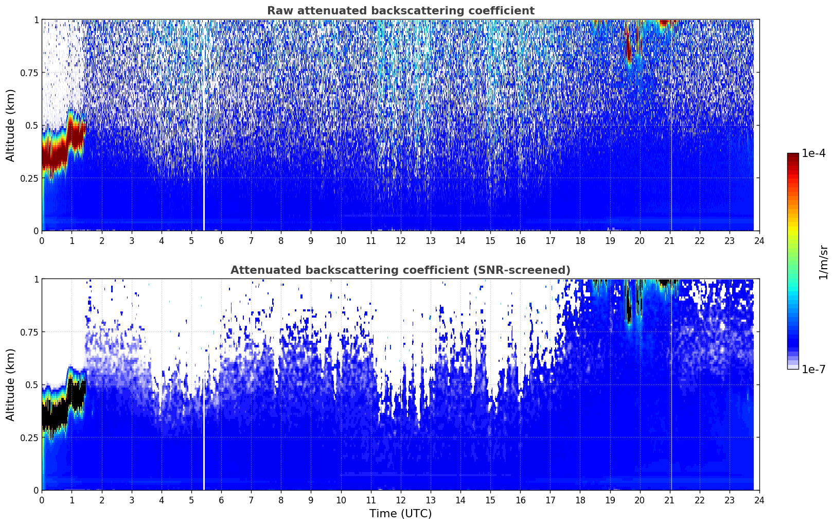This screenshot has width=834, height=525.
Task: Click the "Altitude (km)" label of the raw plot
Action: tap(11, 125)
